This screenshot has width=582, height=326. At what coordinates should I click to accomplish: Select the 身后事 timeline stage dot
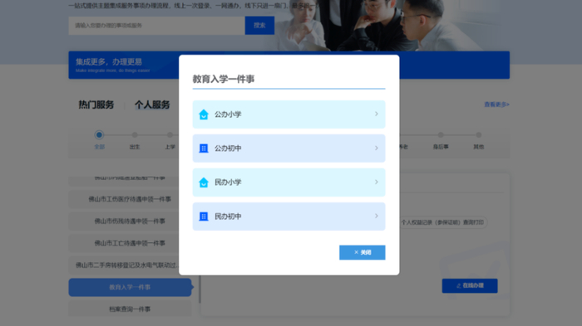click(441, 135)
